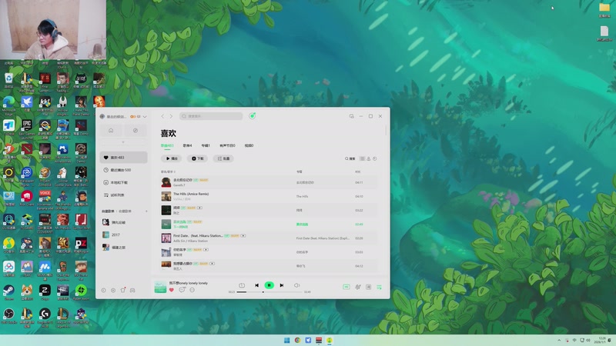The width and height of the screenshot is (616, 346).
Task: Open the sound effects icon in player
Action: click(x=357, y=287)
